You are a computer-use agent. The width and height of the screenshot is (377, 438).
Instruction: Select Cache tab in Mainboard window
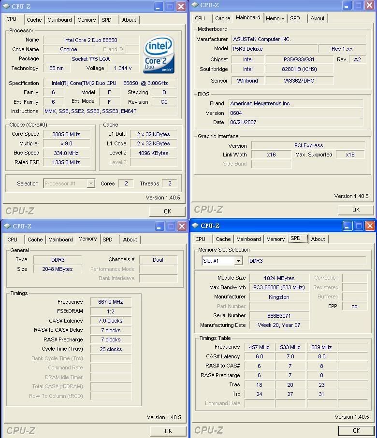pyautogui.click(x=223, y=18)
